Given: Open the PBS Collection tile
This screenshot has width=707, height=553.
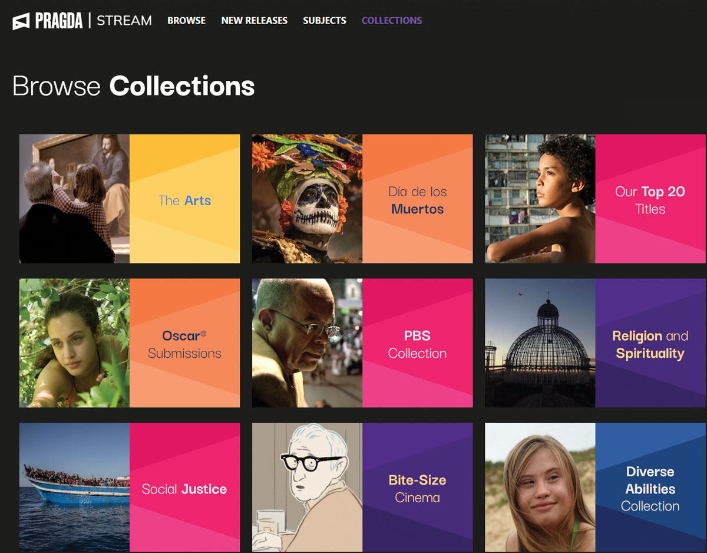Looking at the screenshot, I should pos(417,344).
